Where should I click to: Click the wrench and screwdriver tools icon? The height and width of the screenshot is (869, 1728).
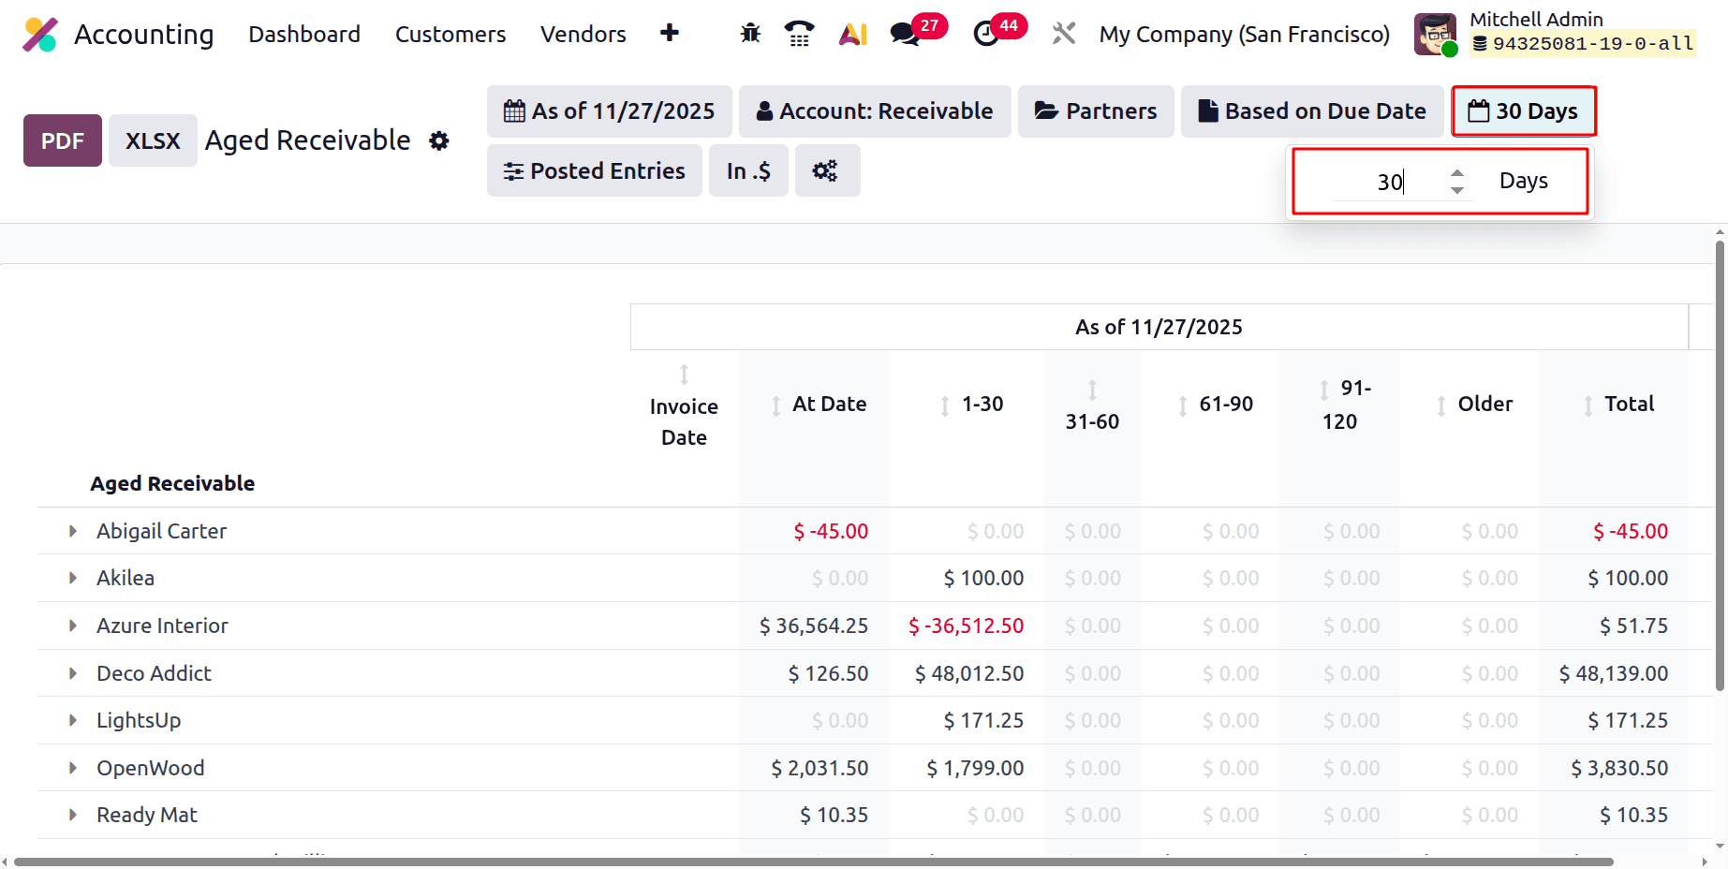1063,34
